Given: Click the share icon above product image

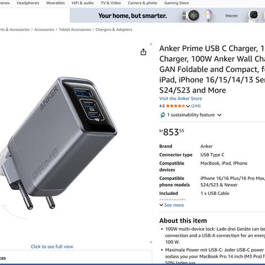Looking at the screenshot, I should 143,52.
